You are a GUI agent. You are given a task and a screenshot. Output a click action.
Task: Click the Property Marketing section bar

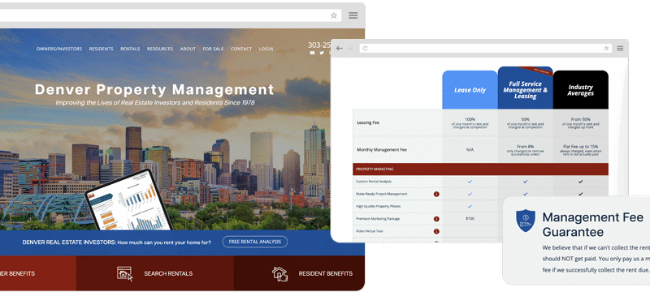tap(480, 169)
